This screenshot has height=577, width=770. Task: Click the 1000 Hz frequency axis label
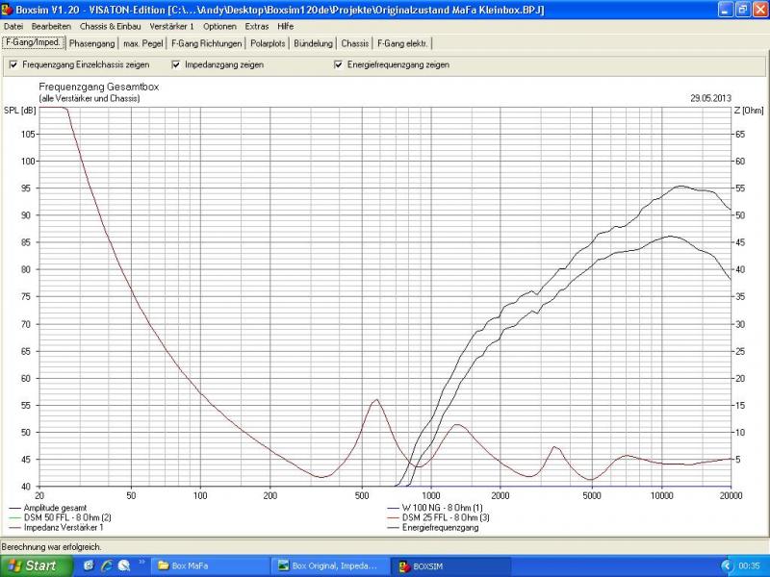(431, 495)
